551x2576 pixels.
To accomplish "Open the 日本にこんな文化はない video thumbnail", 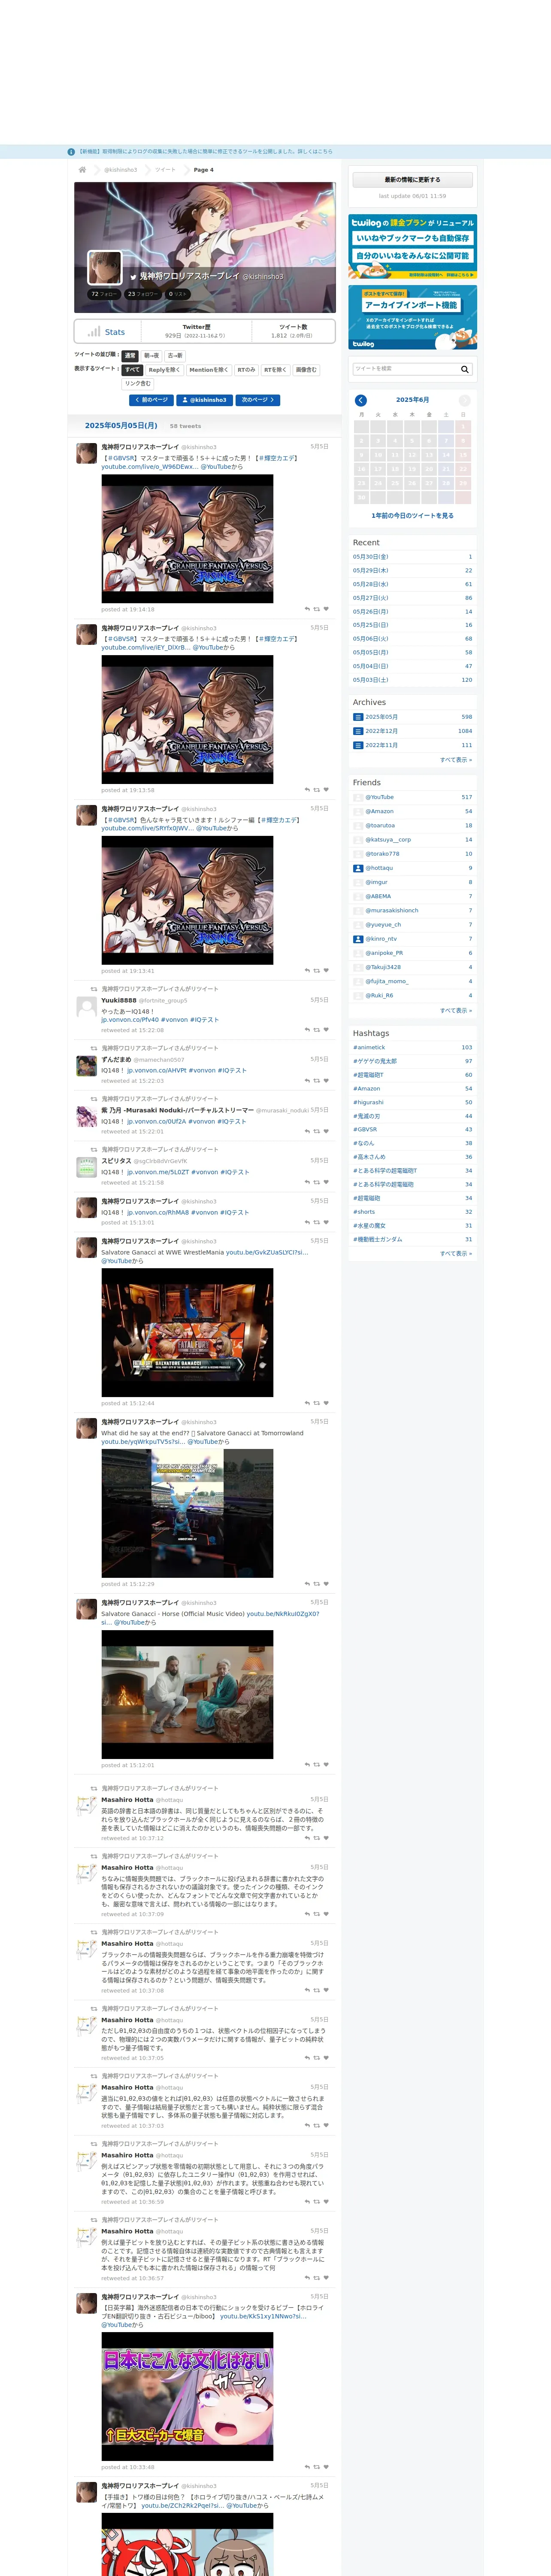I will coord(187,2397).
